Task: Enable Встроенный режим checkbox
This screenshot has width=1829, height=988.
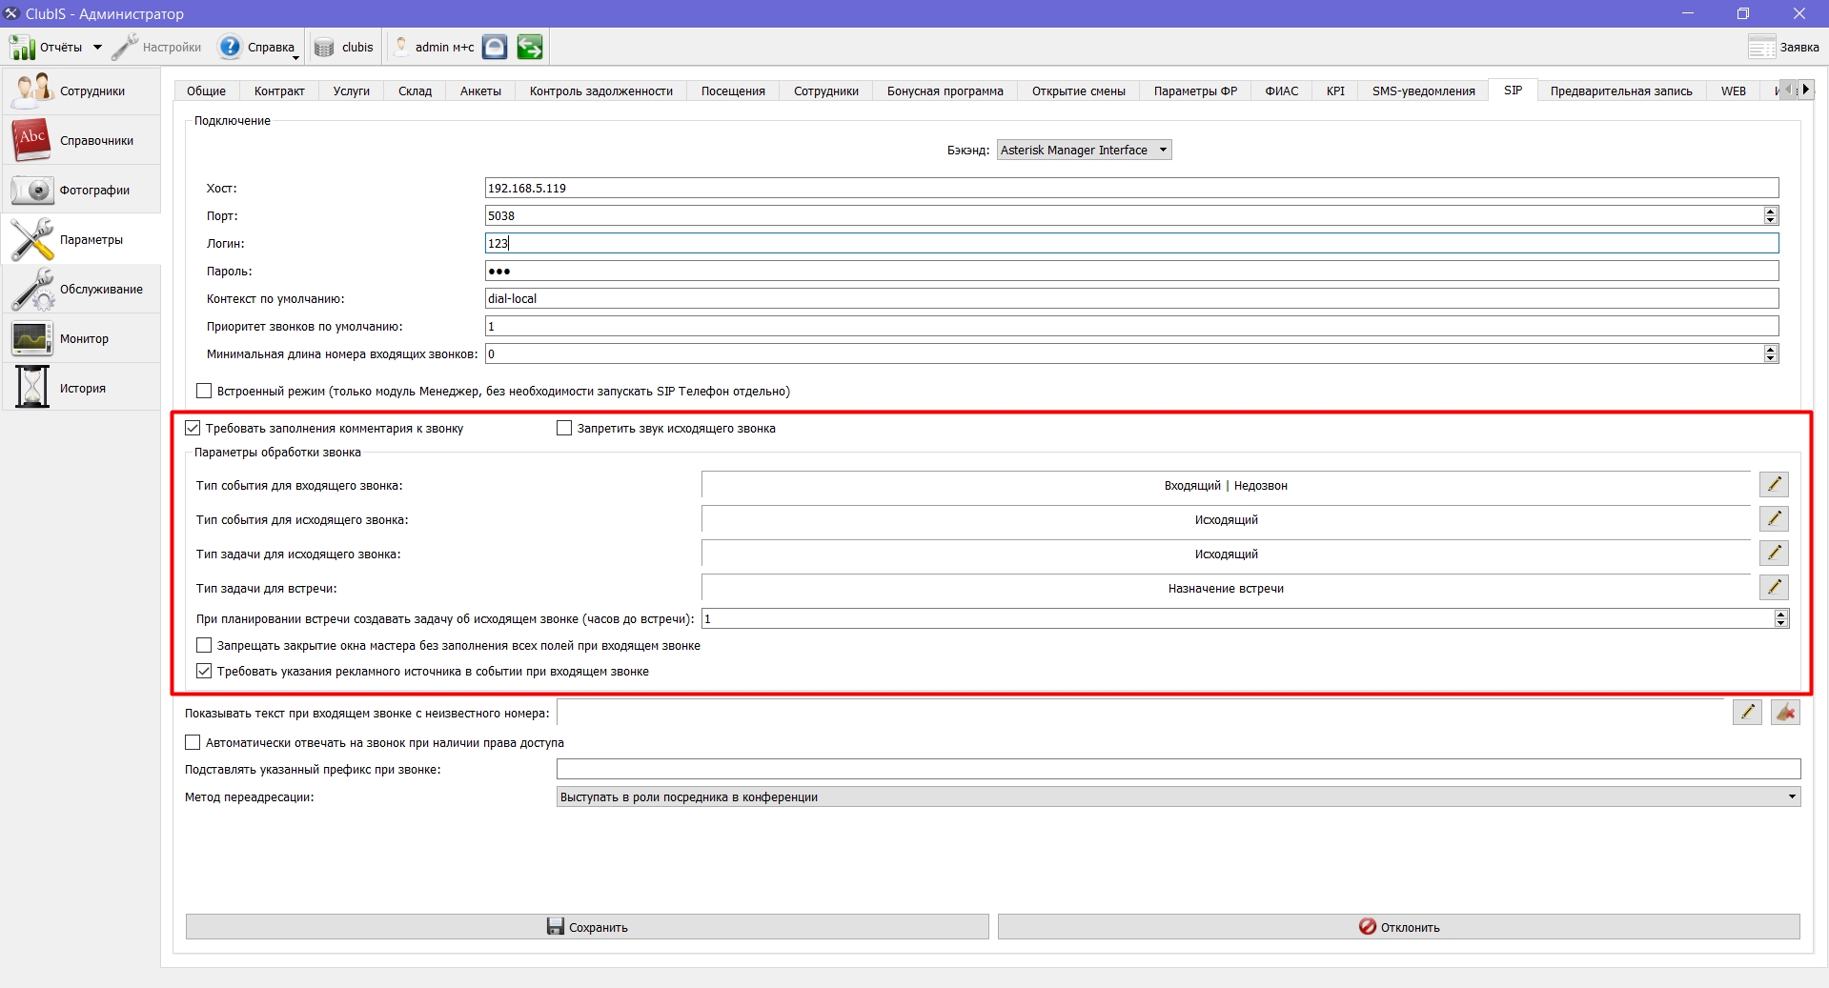Action: (x=204, y=391)
